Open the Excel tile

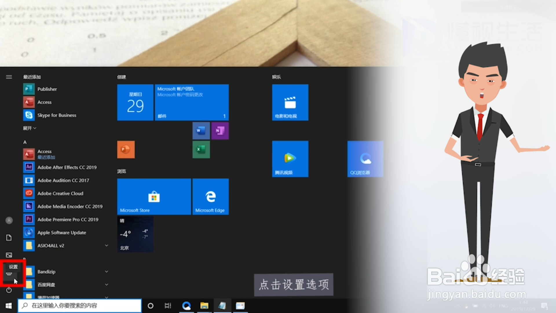pyautogui.click(x=201, y=150)
